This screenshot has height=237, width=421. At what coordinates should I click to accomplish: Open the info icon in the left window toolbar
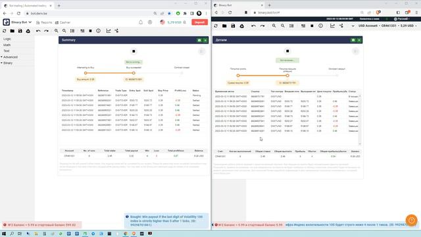[x=98, y=31]
